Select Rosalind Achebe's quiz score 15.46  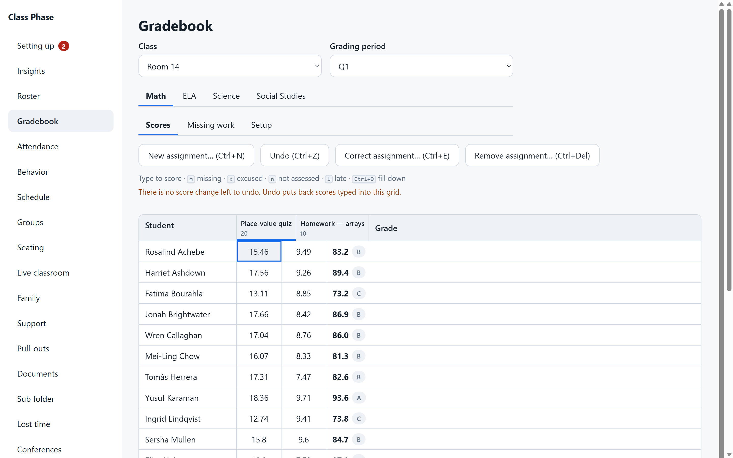click(259, 252)
